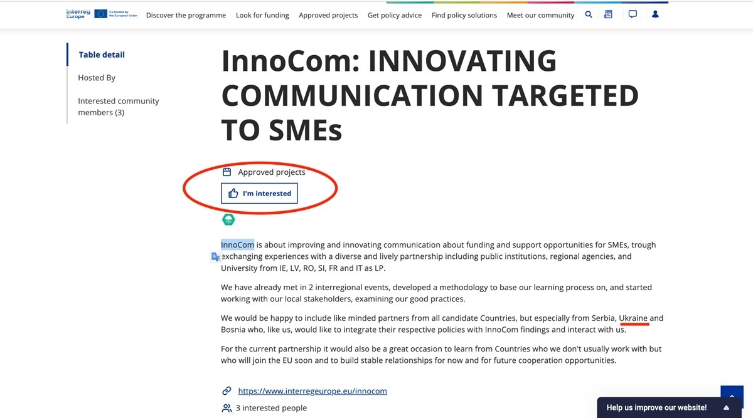Open Discover the programme menu

pos(186,15)
